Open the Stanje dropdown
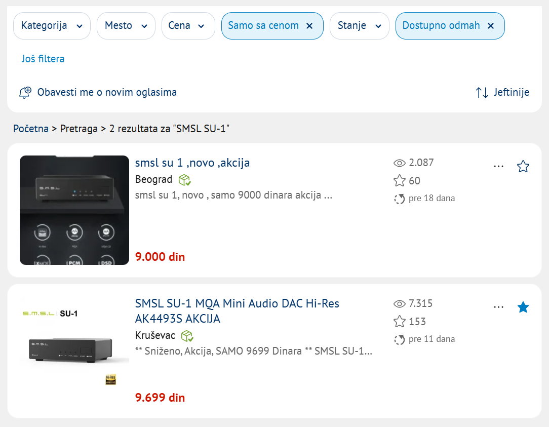Image resolution: width=549 pixels, height=427 pixels. coord(359,26)
